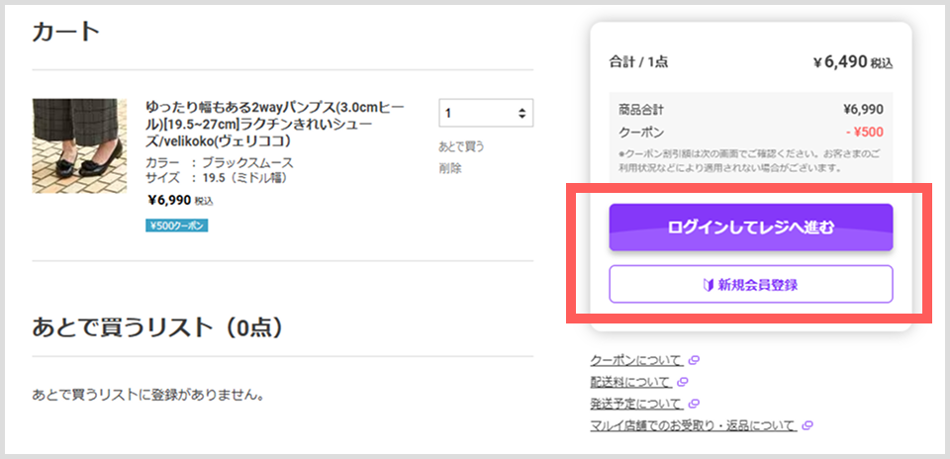This screenshot has width=950, height=459.
Task: Click external link icon beside 配送料について
Action: [x=683, y=382]
